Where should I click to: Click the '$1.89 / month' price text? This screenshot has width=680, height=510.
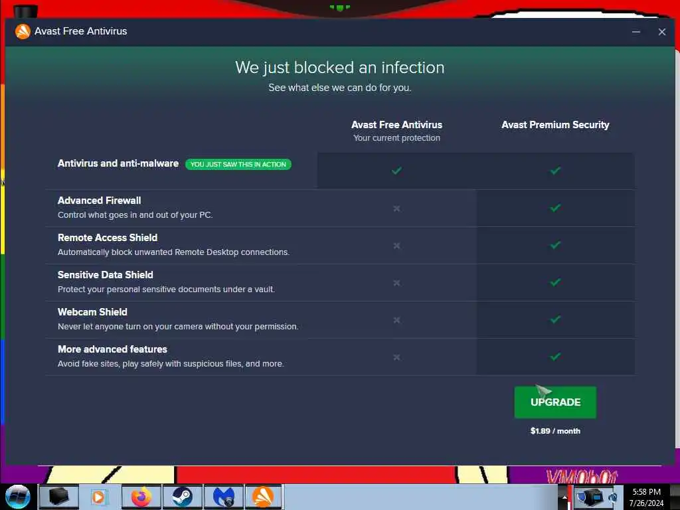pos(555,431)
